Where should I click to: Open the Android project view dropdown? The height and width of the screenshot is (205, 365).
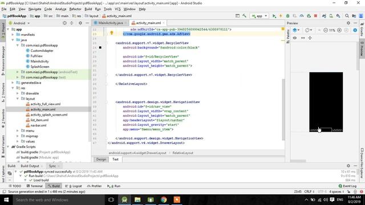click(x=19, y=23)
